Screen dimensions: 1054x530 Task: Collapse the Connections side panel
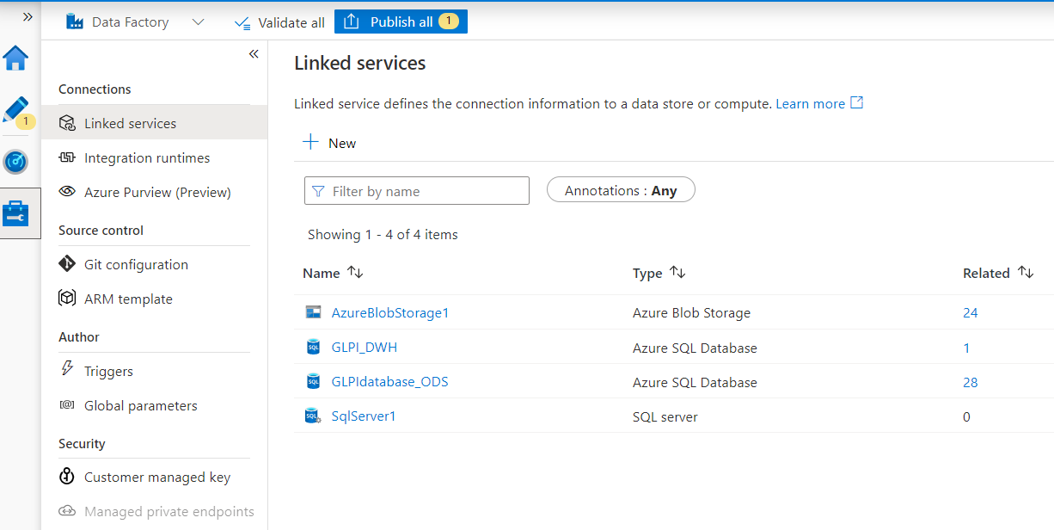click(254, 53)
